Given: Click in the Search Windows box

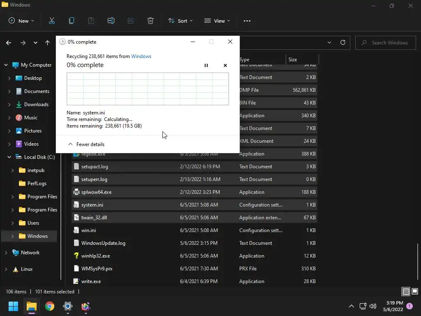Looking at the screenshot, I should tap(386, 43).
